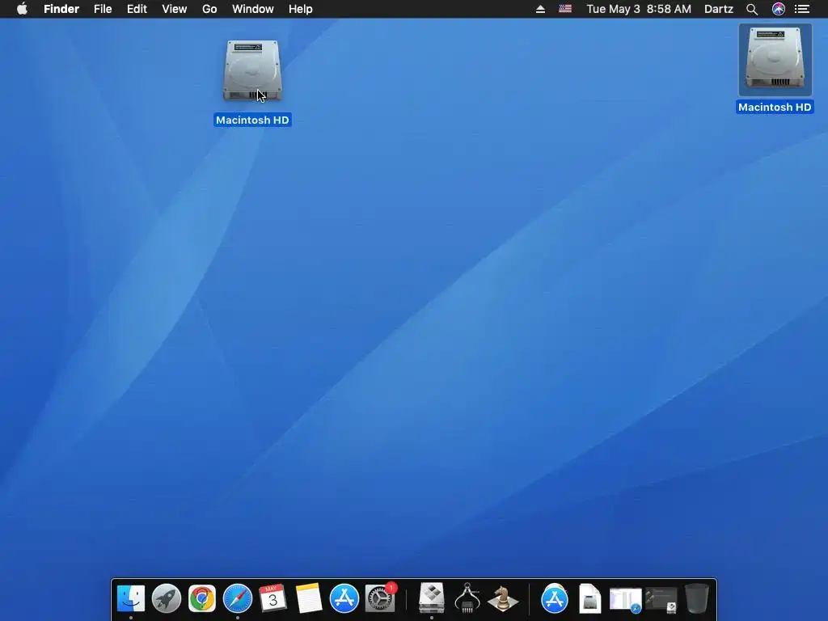The height and width of the screenshot is (621, 828).
Task: Launch Launchpad rocket icon in Dock
Action: (167, 599)
